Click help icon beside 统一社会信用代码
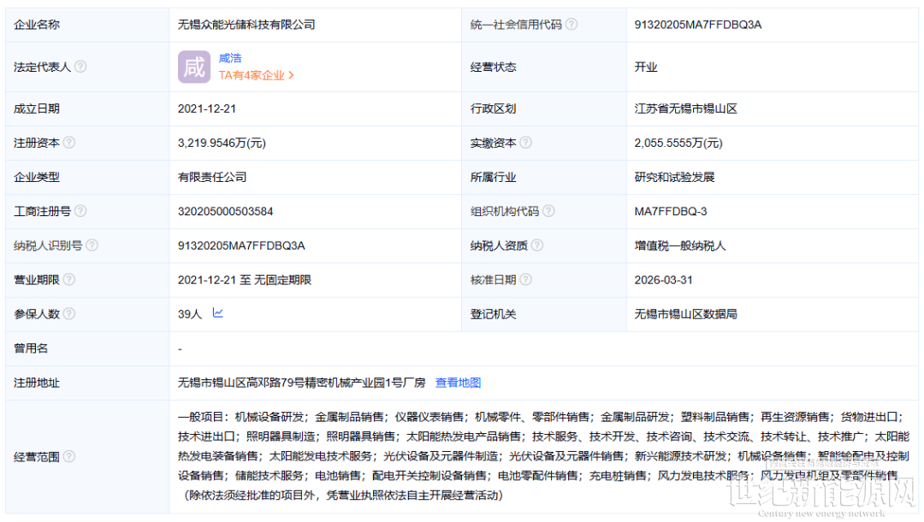The image size is (924, 522). coord(572,25)
